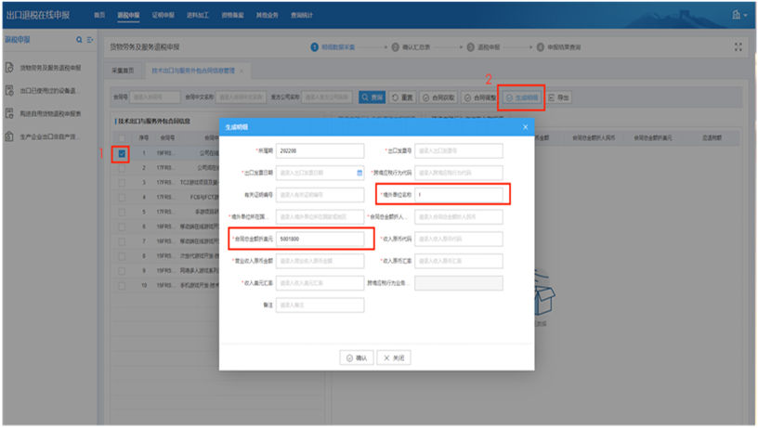Collapse the sidebar using the menu-fold icon

[x=90, y=40]
